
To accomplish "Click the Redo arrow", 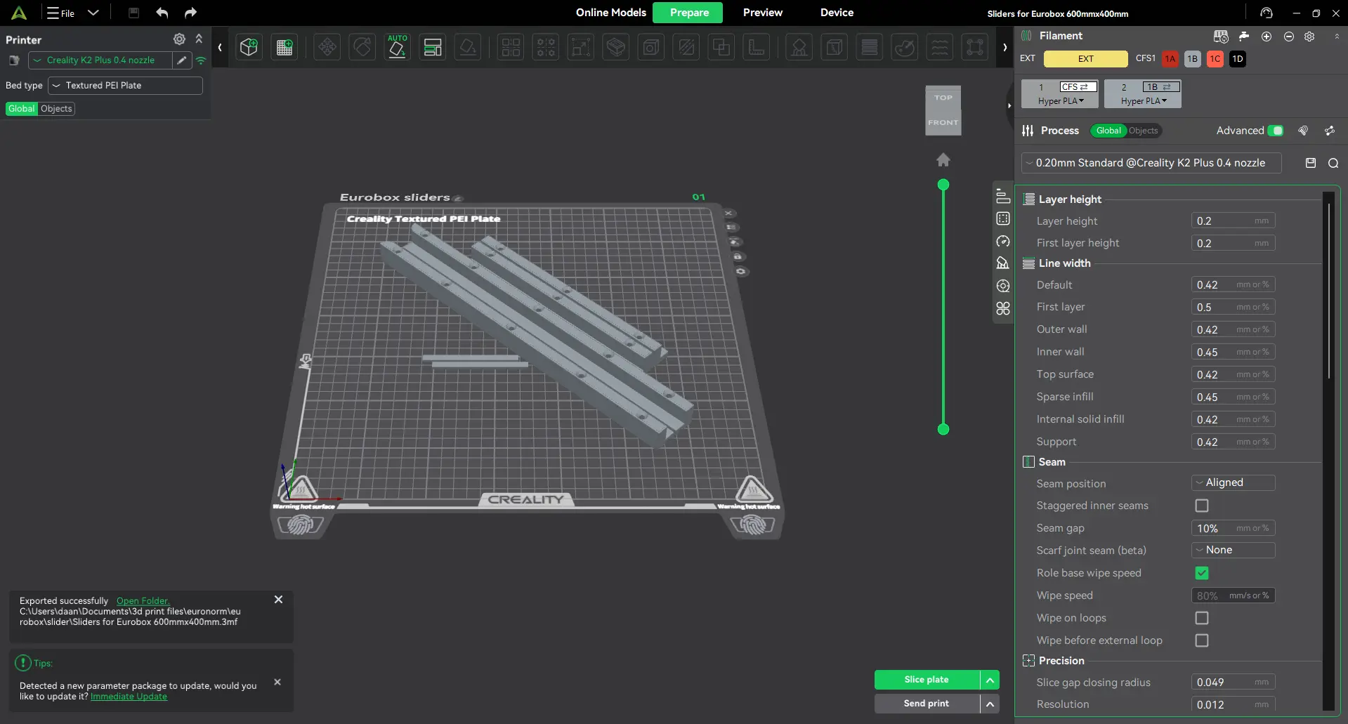I will 190,13.
